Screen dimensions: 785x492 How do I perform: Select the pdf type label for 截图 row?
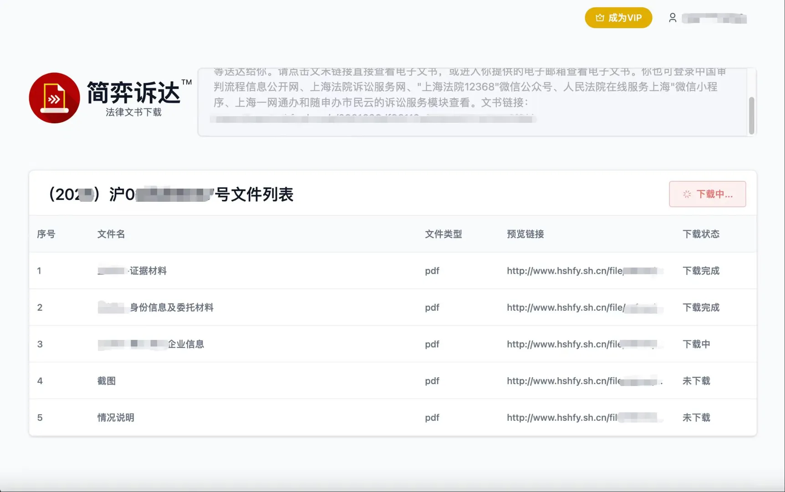point(432,381)
